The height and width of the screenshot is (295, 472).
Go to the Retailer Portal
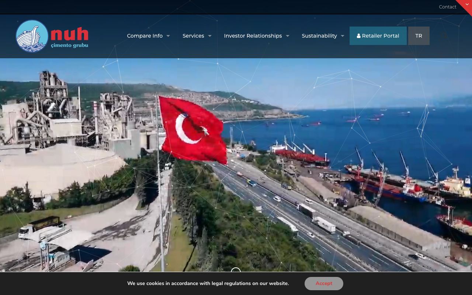tap(378, 36)
